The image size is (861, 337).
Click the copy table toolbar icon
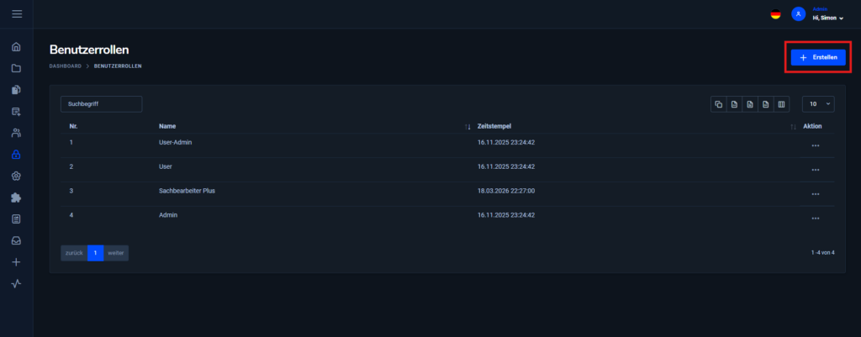tap(718, 104)
